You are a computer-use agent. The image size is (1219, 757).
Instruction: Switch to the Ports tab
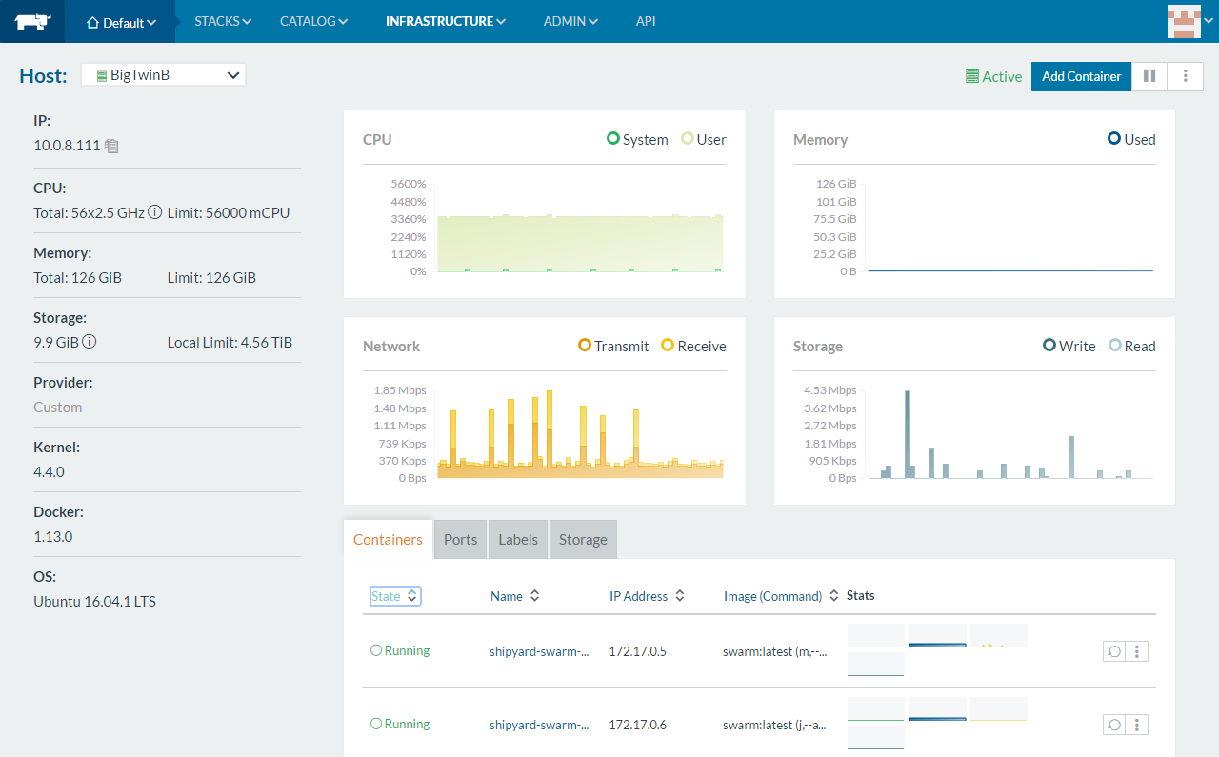[460, 539]
